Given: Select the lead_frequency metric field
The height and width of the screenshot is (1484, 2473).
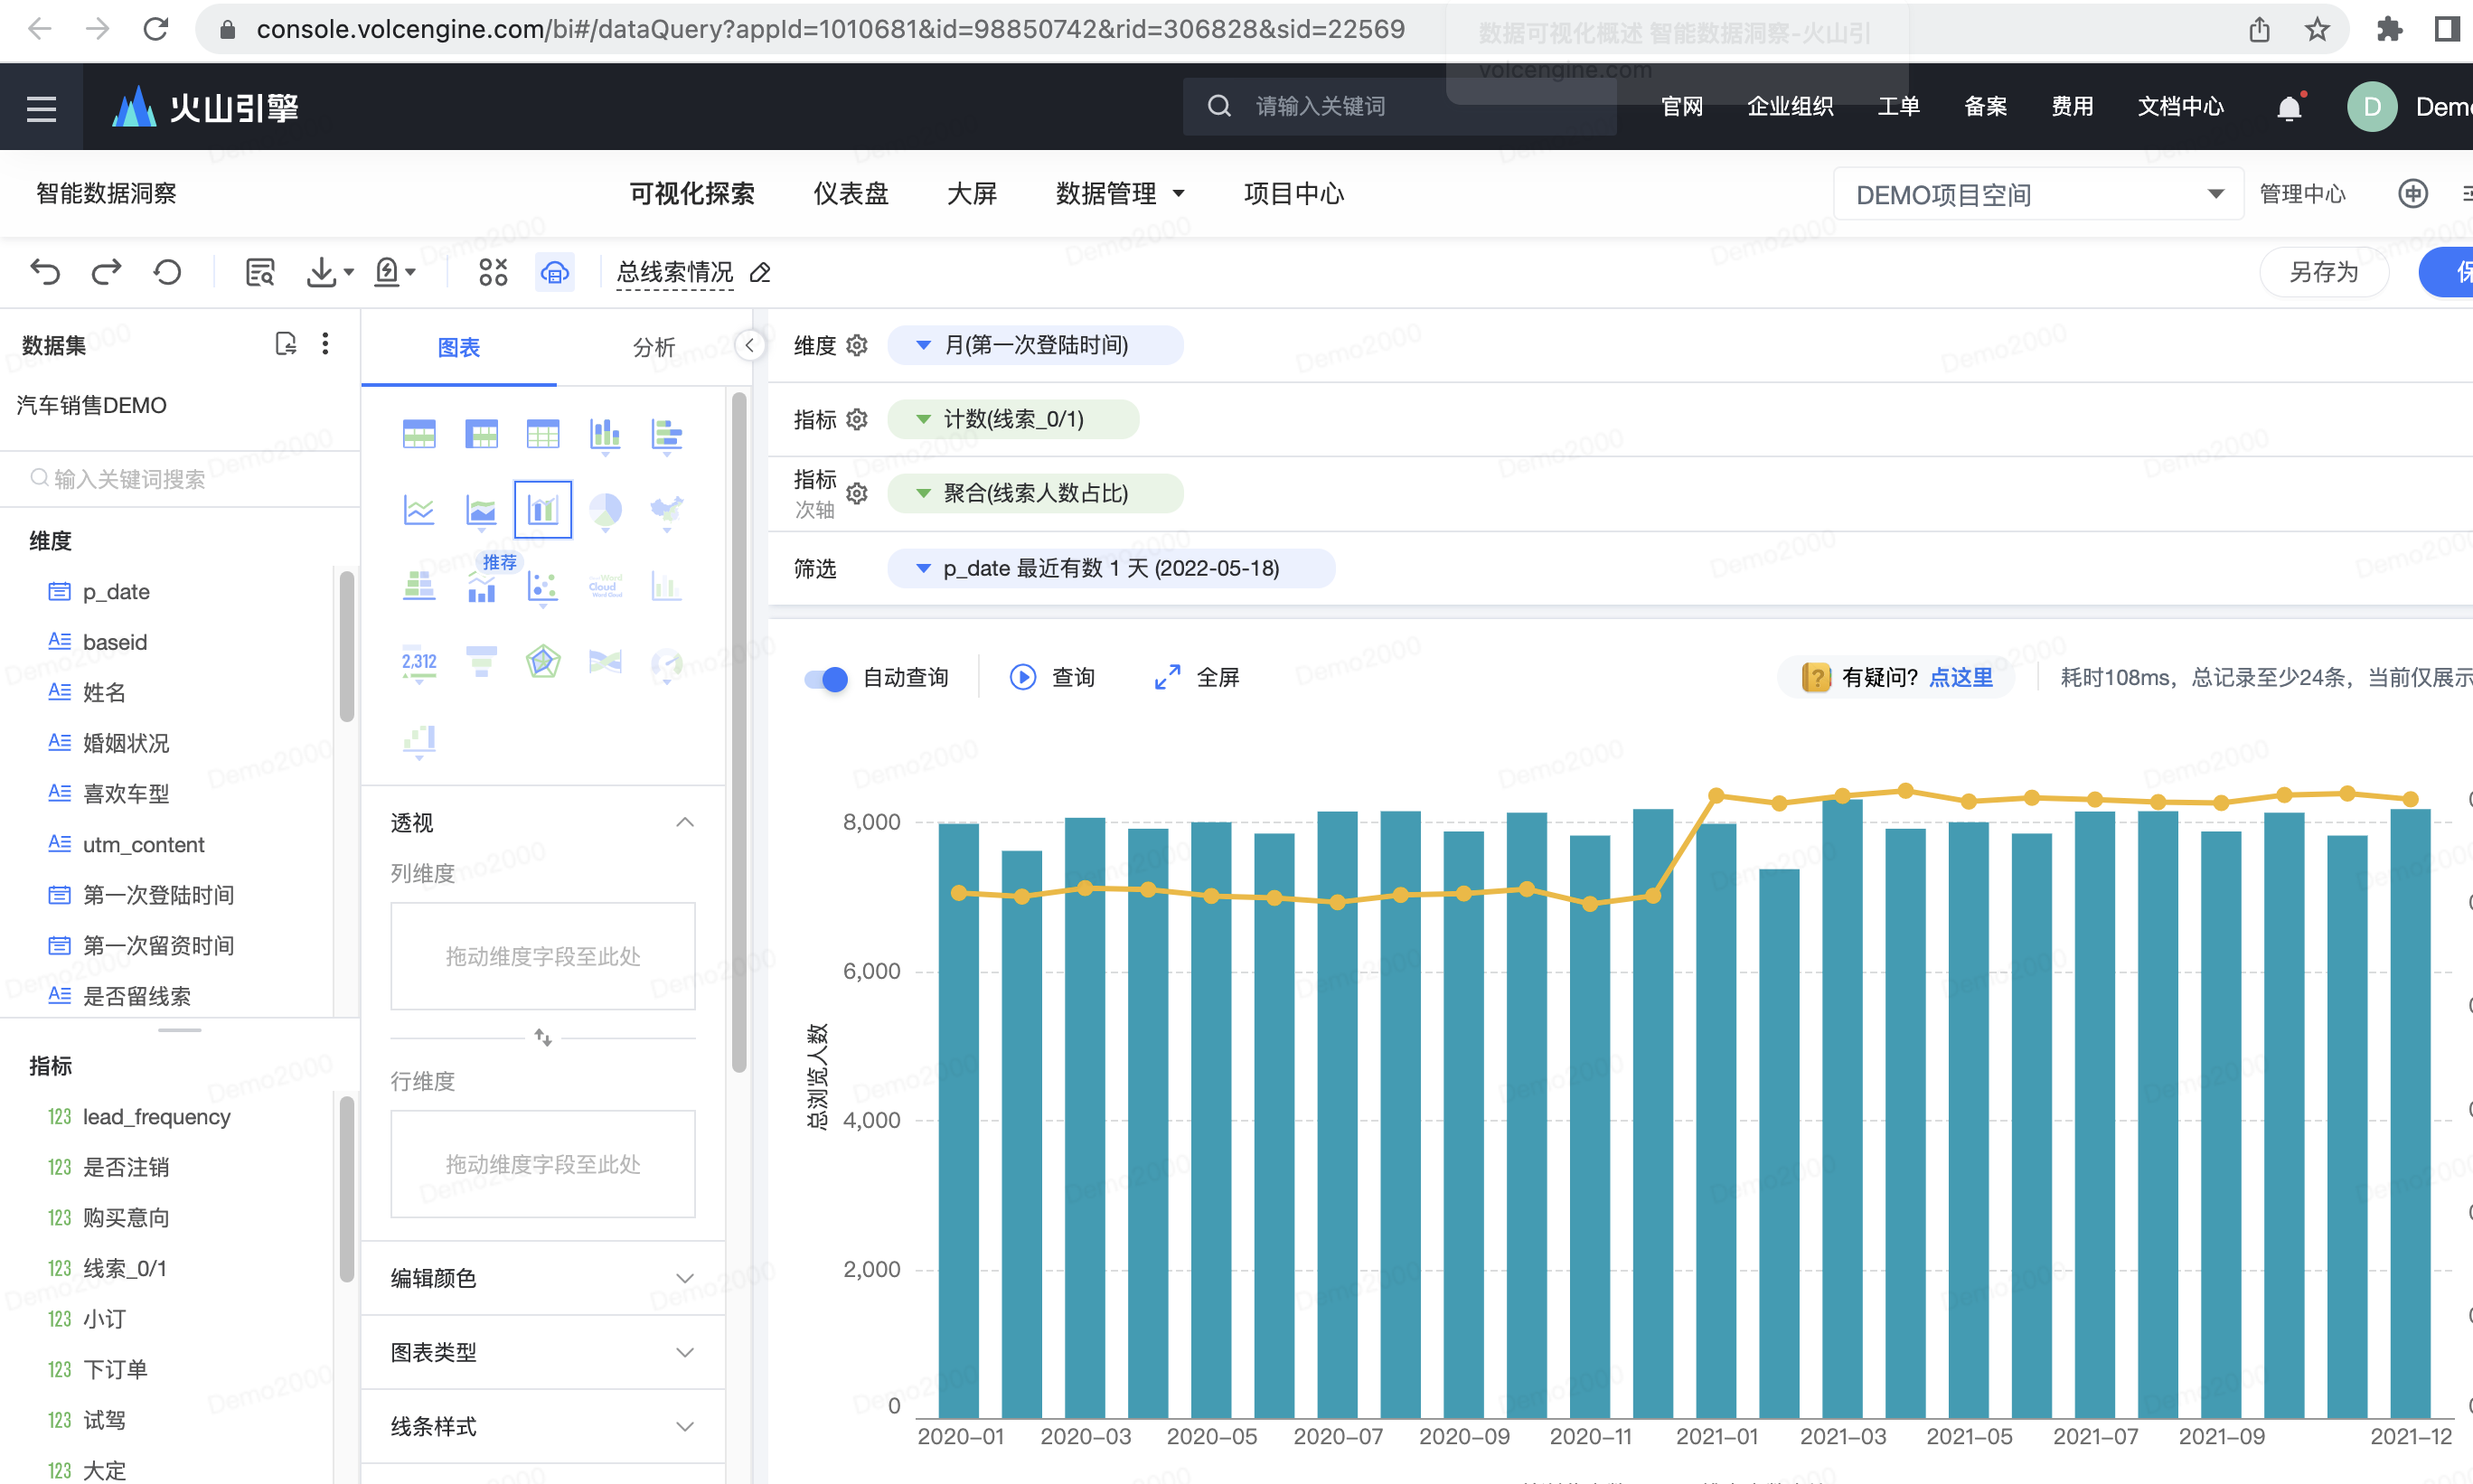Looking at the screenshot, I should 157,1117.
